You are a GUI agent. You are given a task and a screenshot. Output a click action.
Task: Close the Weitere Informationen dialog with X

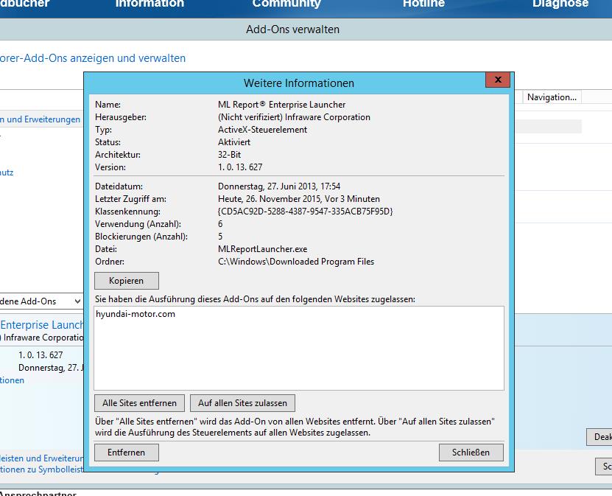point(498,80)
